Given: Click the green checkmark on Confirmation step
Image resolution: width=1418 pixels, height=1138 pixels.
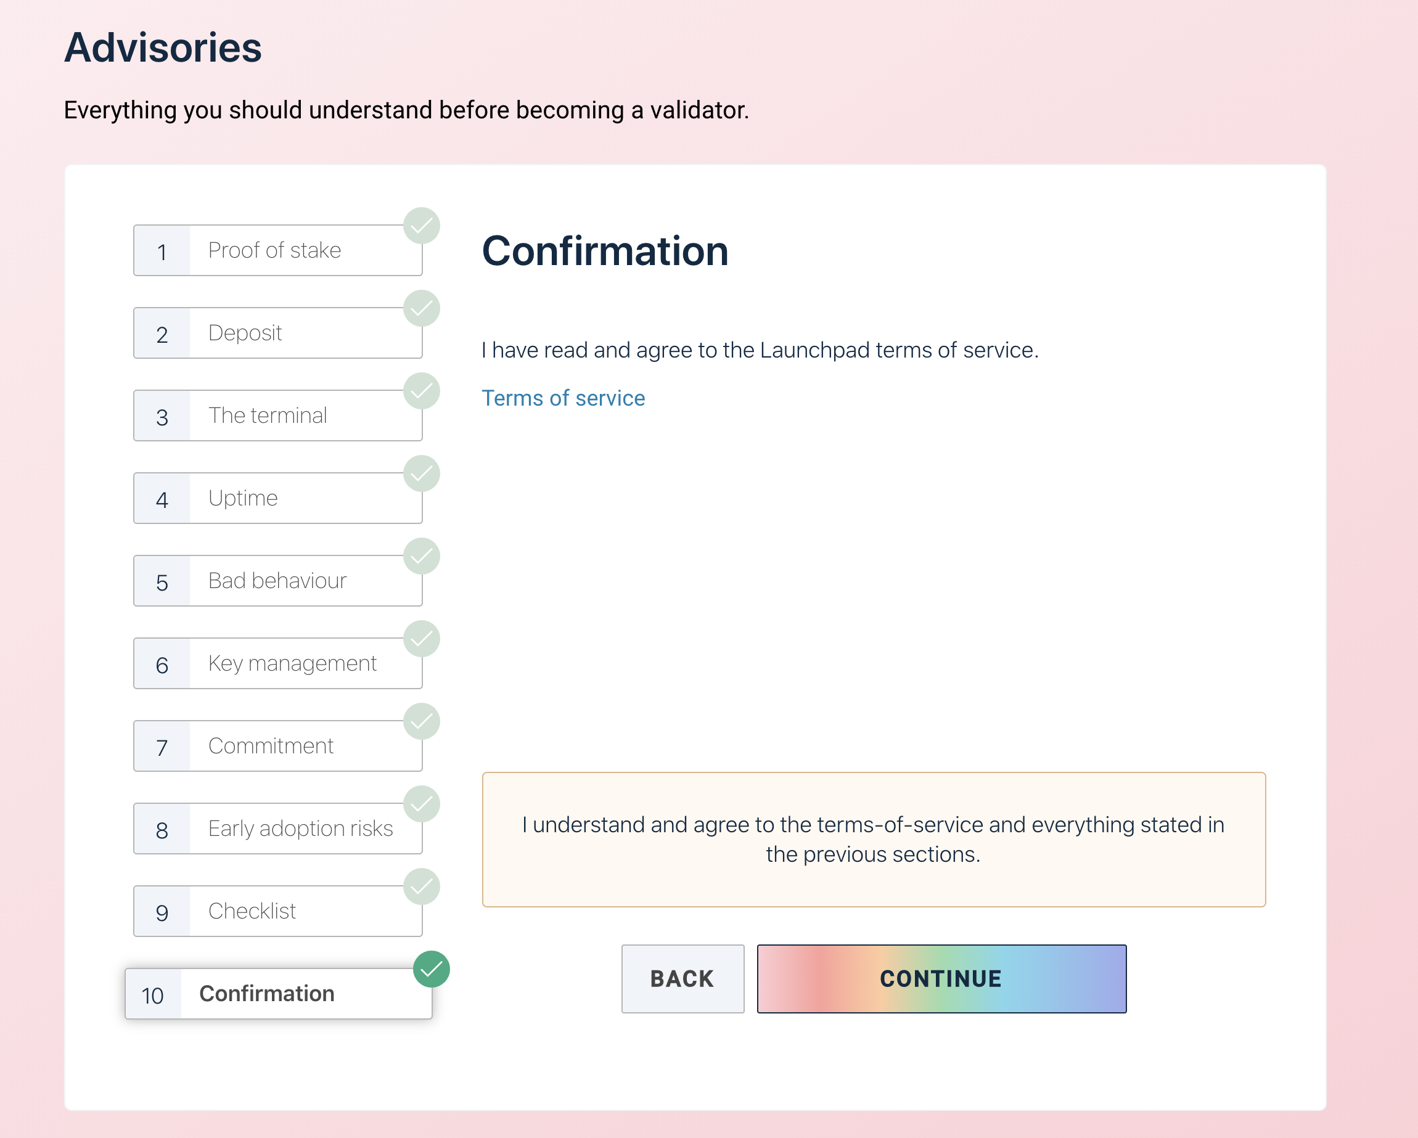Looking at the screenshot, I should pos(432,969).
